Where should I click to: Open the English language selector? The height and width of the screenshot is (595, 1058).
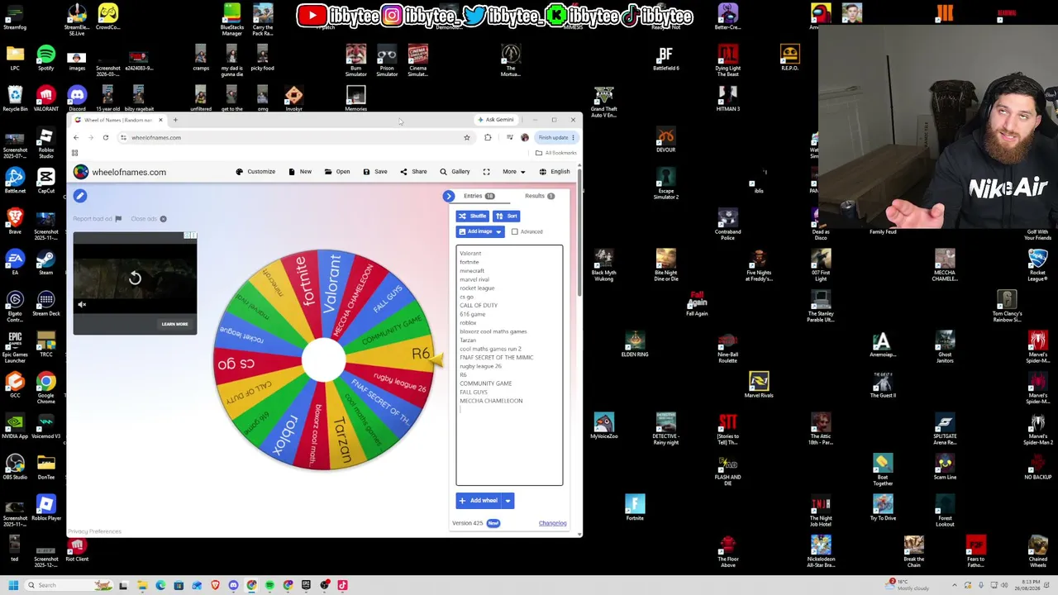(x=555, y=172)
